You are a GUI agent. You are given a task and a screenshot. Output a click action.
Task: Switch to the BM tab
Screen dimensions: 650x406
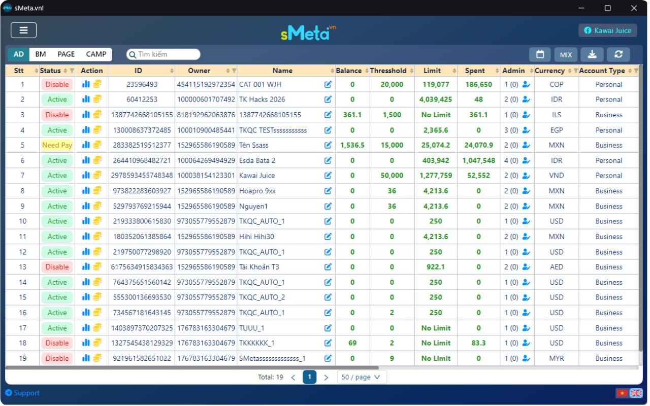tap(41, 54)
